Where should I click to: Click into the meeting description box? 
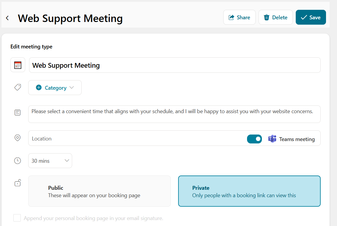coord(174,114)
